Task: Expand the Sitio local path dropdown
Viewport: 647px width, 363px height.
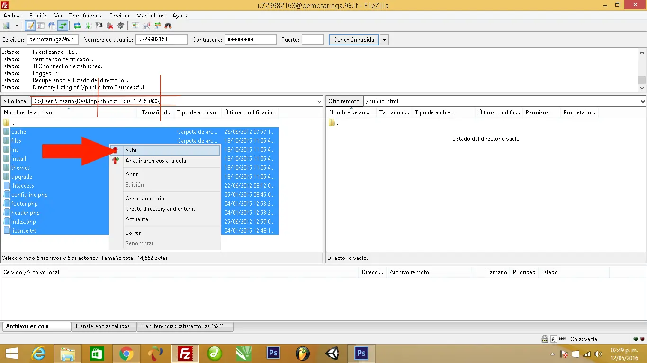Action: [319, 101]
